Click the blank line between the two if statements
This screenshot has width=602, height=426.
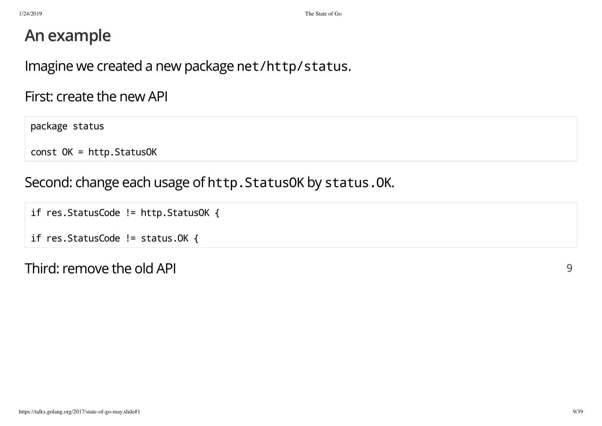click(x=167, y=226)
